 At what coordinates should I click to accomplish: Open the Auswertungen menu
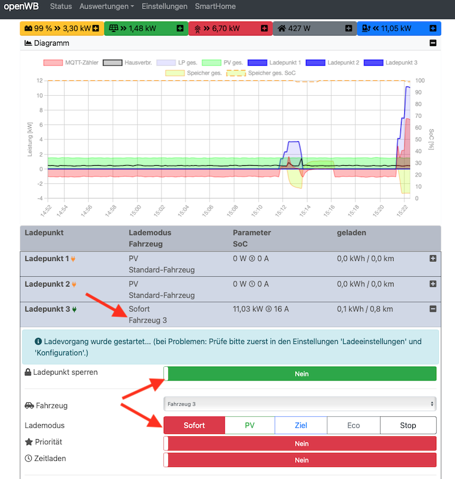tap(107, 7)
